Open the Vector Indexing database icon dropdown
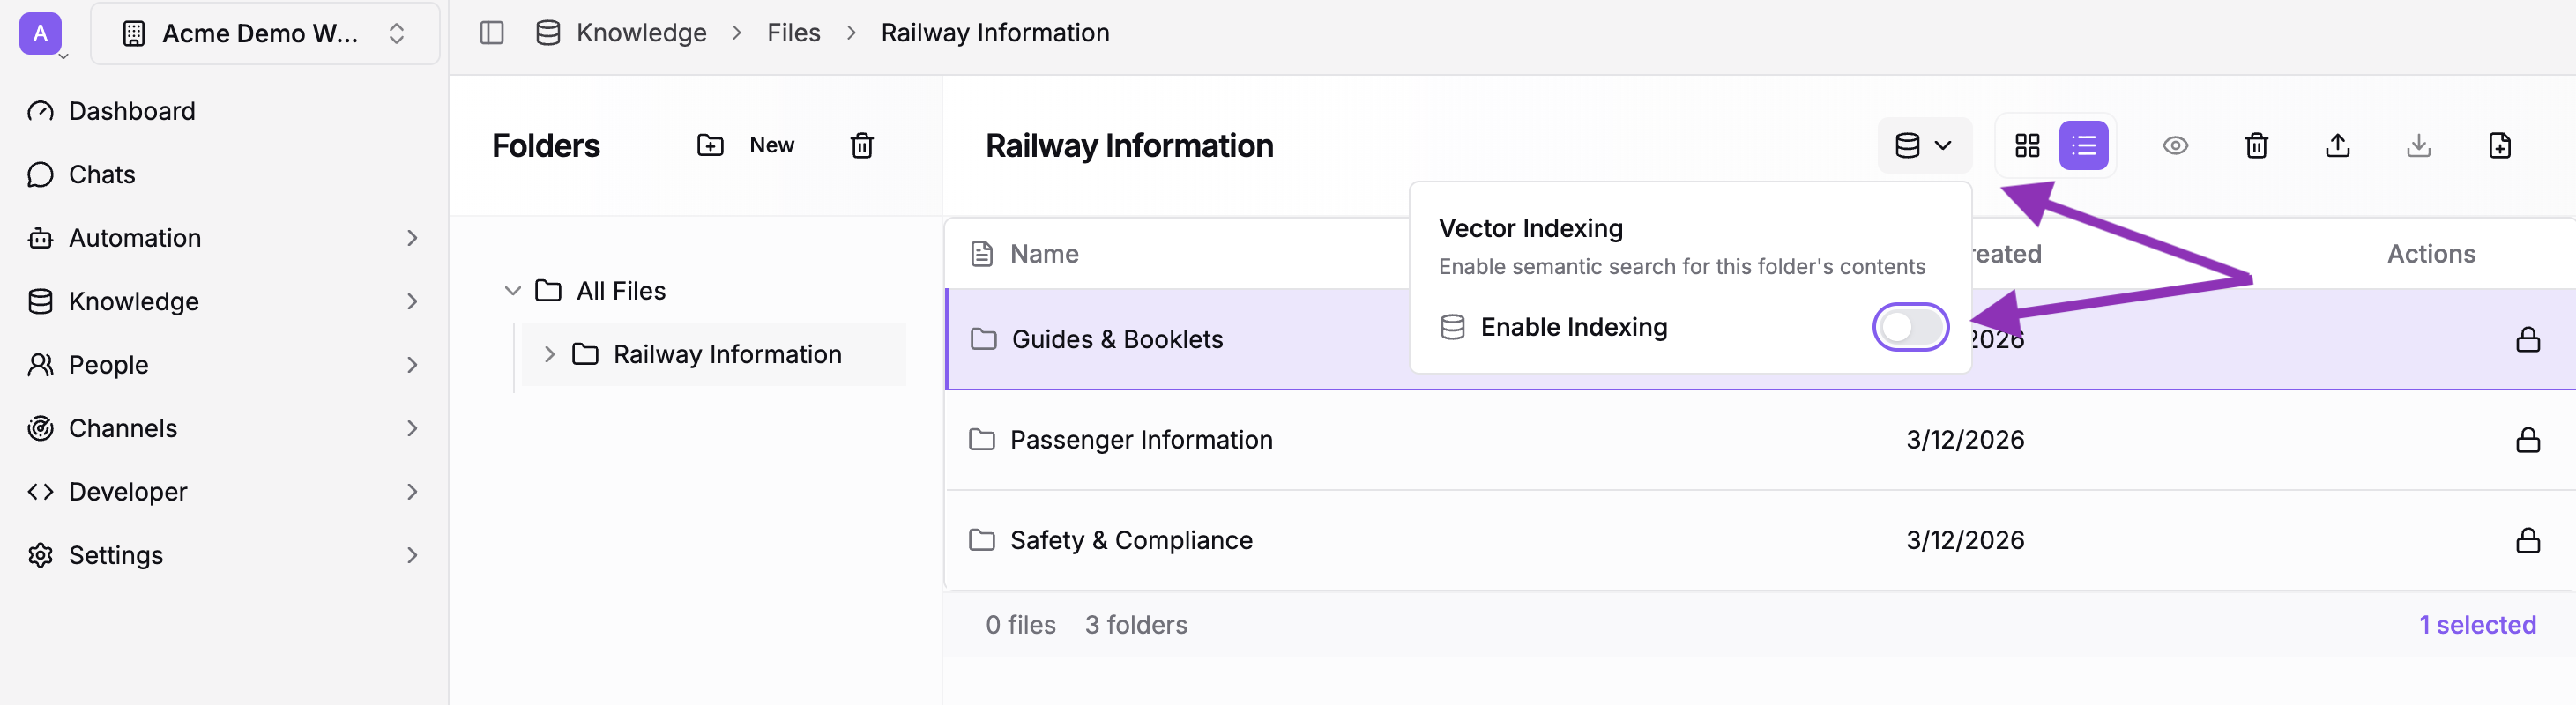The image size is (2576, 705). pyautogui.click(x=1922, y=145)
